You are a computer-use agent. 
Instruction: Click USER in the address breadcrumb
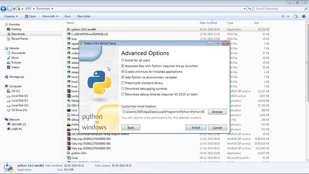(28, 9)
